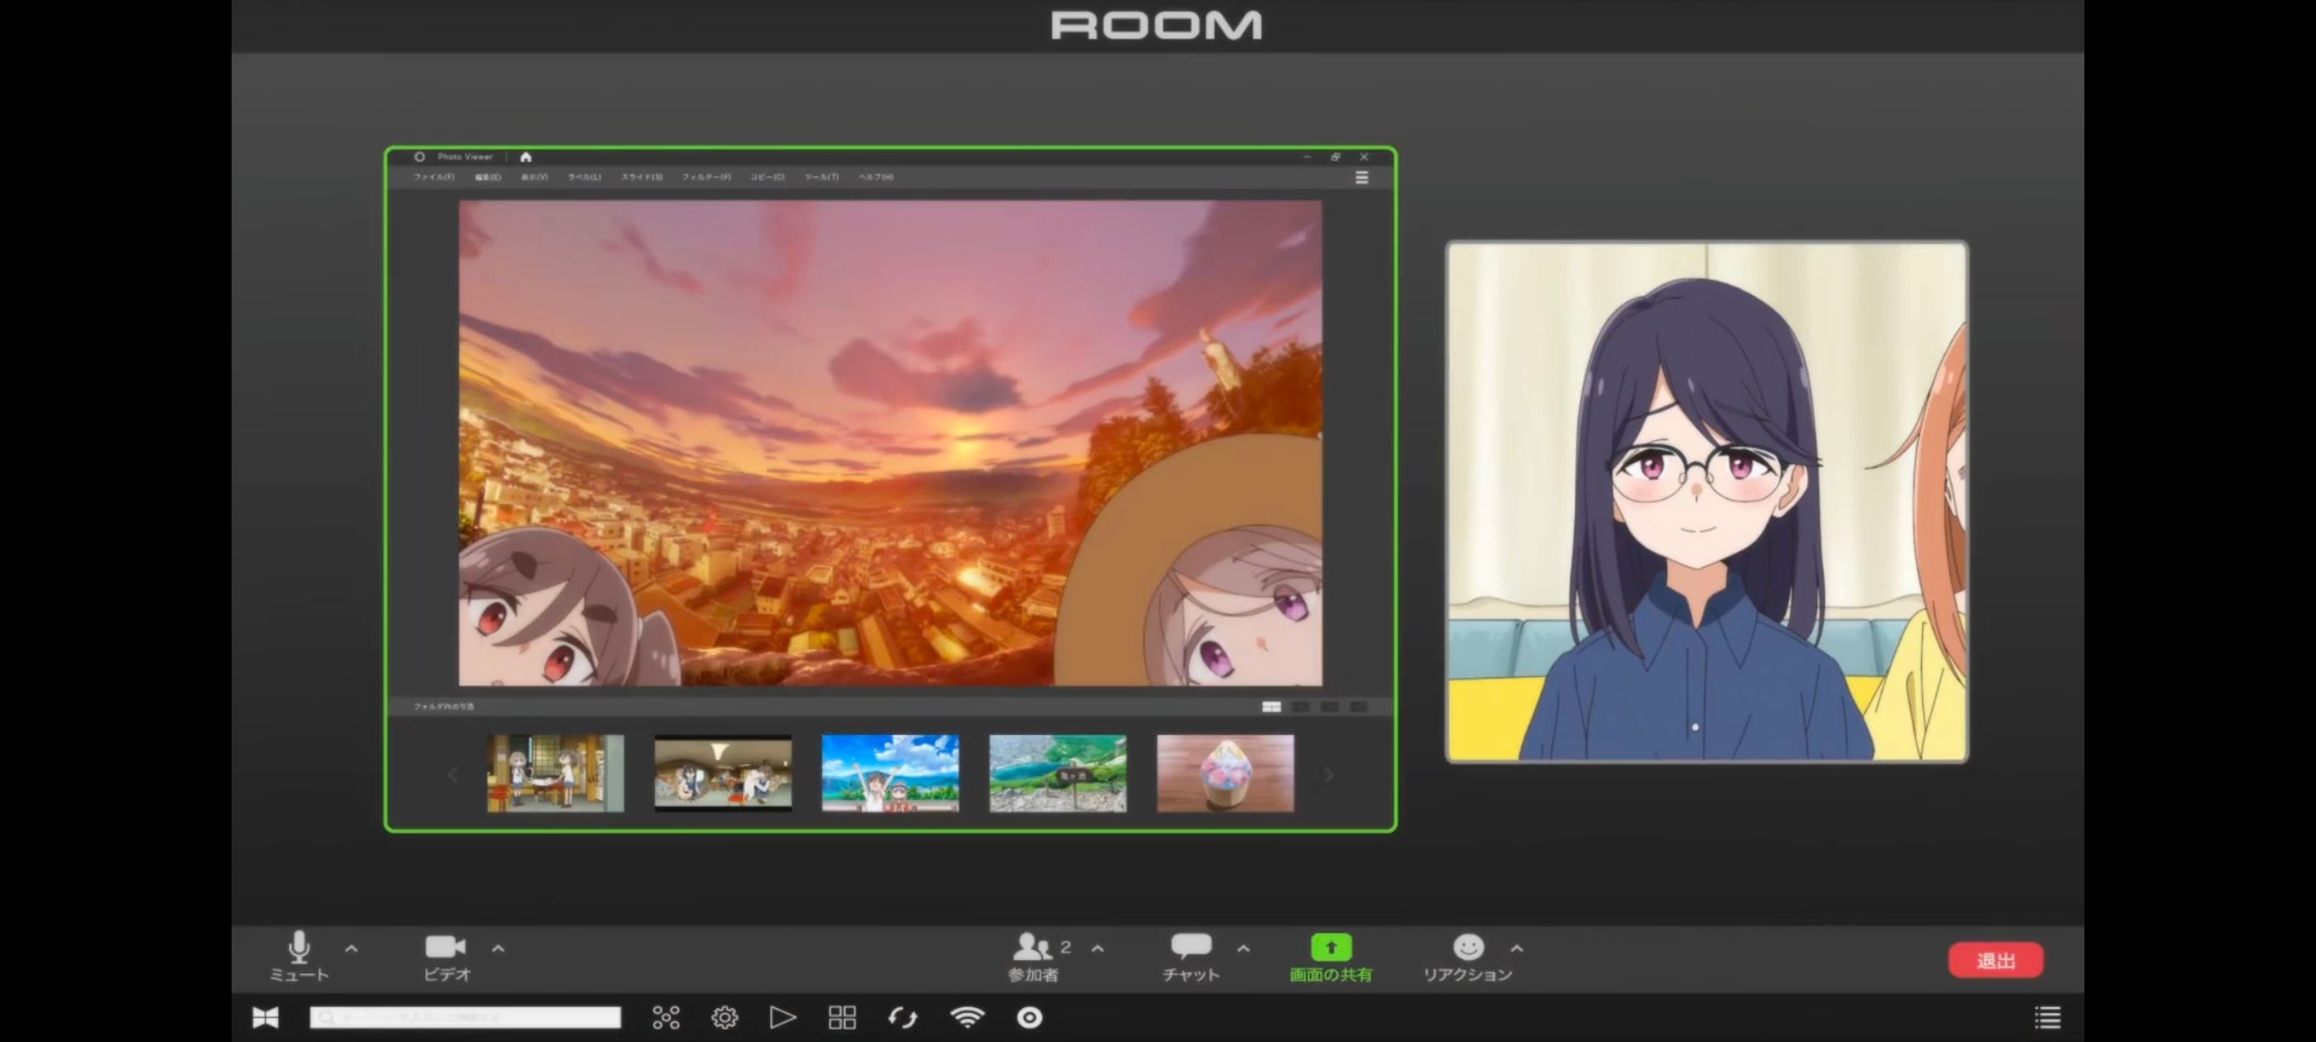The image size is (2316, 1042).
Task: Expand the arrow beside 参加者
Action: coord(1098,948)
